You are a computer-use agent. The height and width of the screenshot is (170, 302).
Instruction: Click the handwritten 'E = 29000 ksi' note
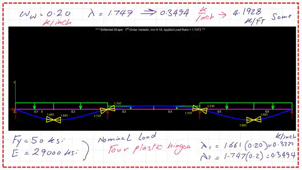(45, 153)
